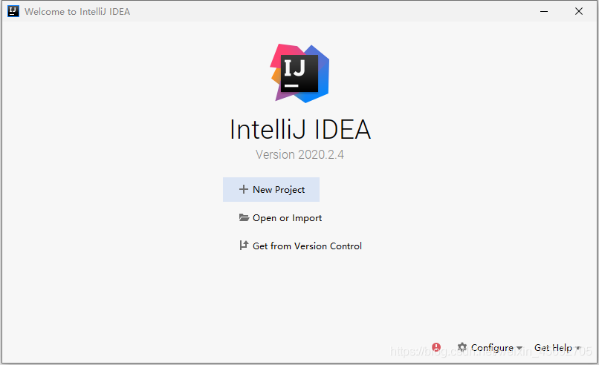This screenshot has width=599, height=365.
Task: Click the plus icon beside New Project
Action: [243, 189]
